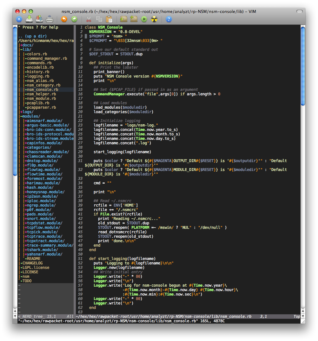Click the NERD tree left scrollbar thumb
Screen dimensions: 318x341
[15, 101]
